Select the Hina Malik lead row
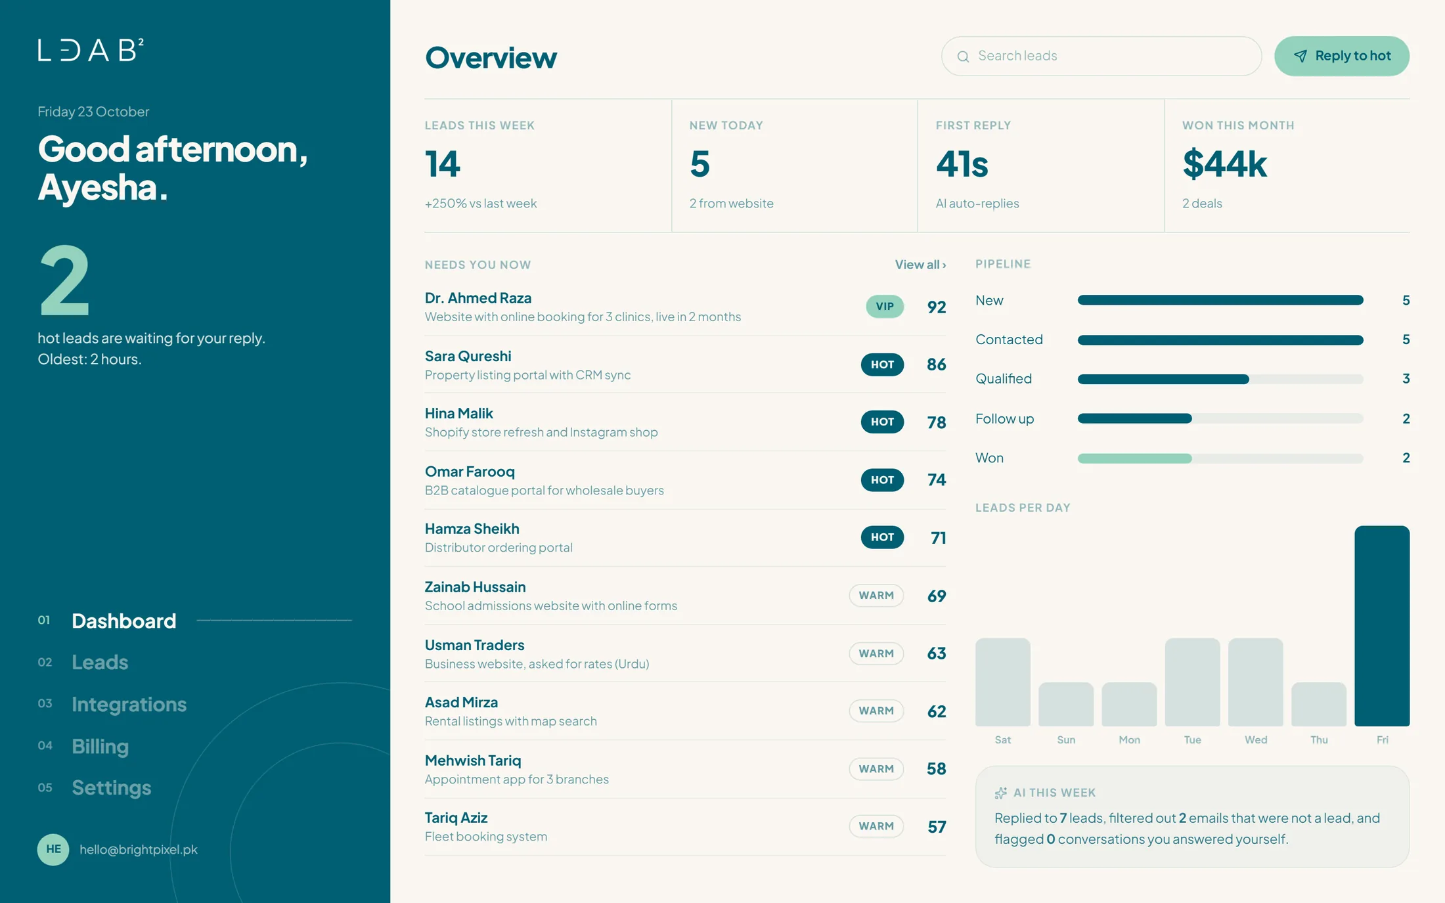 [x=685, y=422]
